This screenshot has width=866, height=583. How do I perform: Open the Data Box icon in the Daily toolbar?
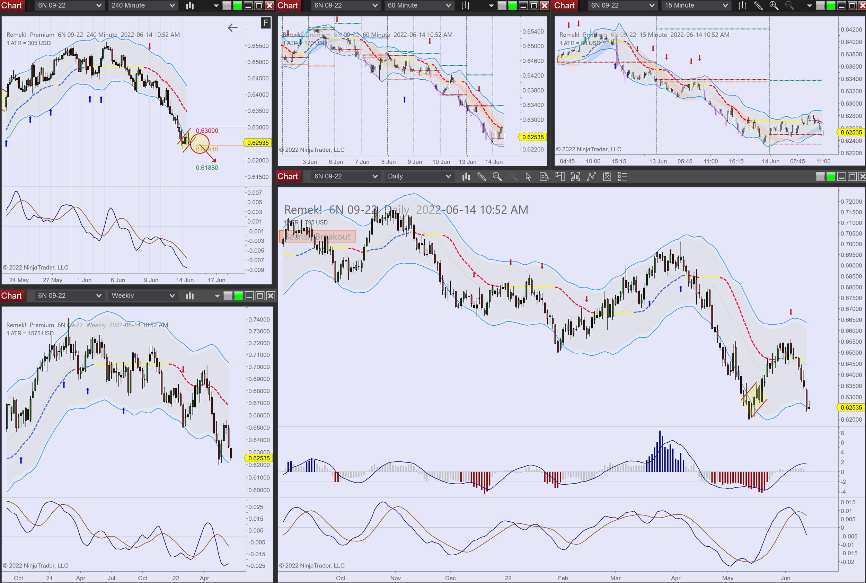click(544, 177)
